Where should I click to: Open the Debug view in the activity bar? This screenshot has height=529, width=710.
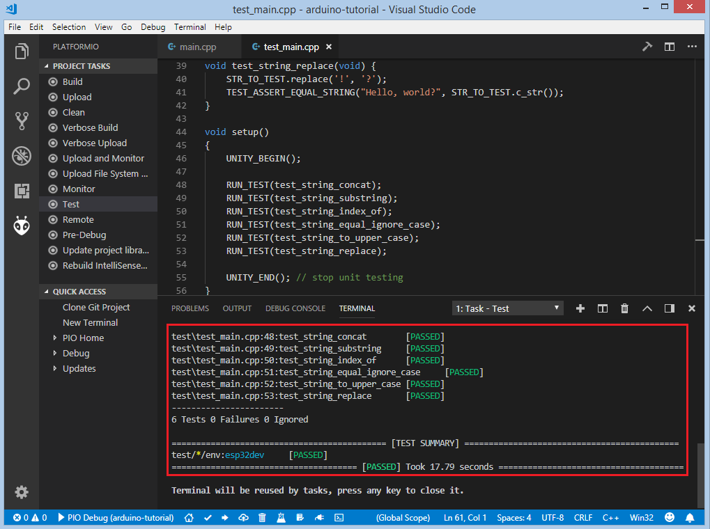[x=22, y=156]
